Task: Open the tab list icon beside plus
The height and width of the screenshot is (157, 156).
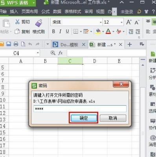Action: pos(142,44)
